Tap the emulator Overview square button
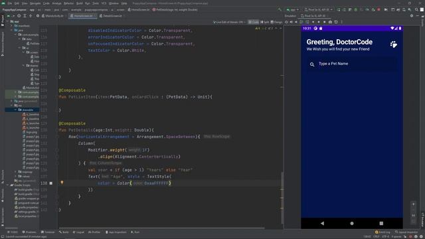Viewport: 425px width, 239px height. tap(381, 223)
